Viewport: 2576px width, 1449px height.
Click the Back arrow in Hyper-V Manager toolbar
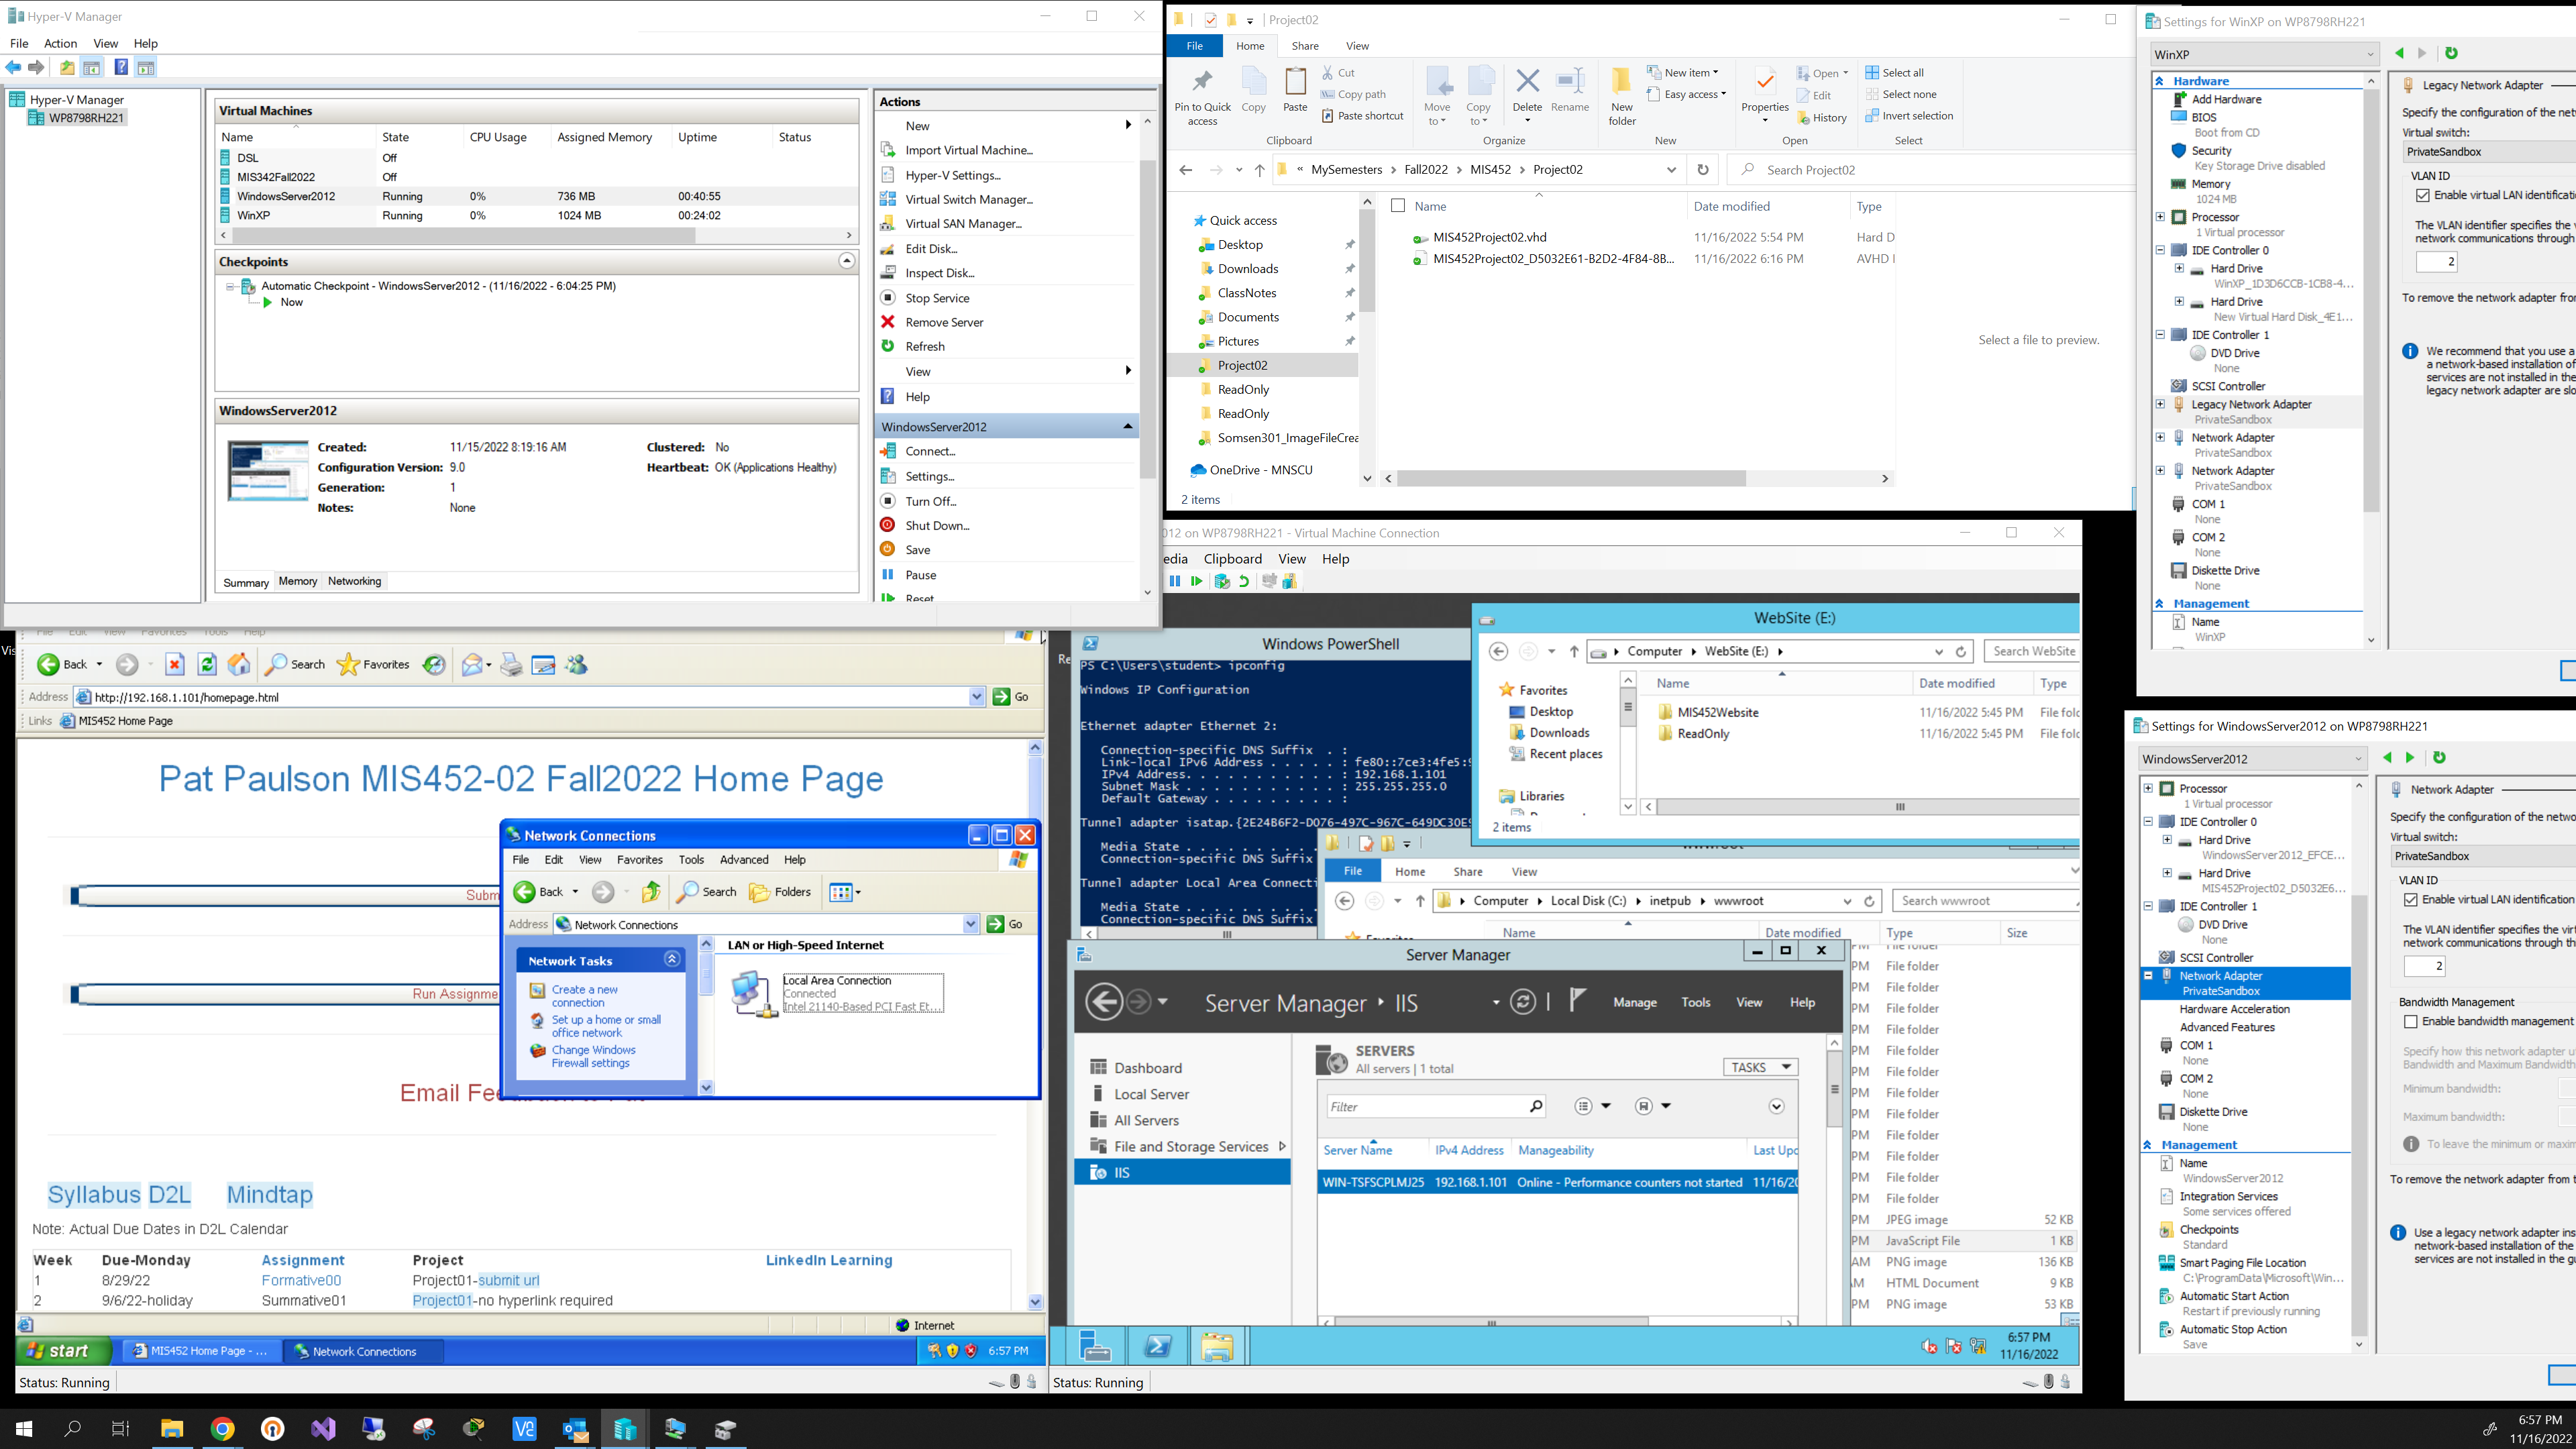click(13, 67)
